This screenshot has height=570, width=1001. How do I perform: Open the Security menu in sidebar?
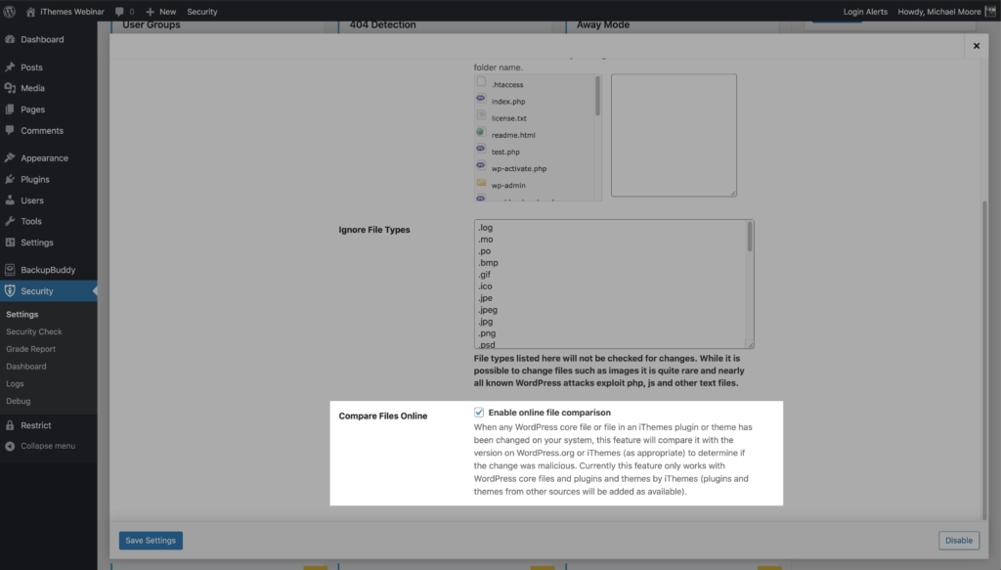point(49,291)
